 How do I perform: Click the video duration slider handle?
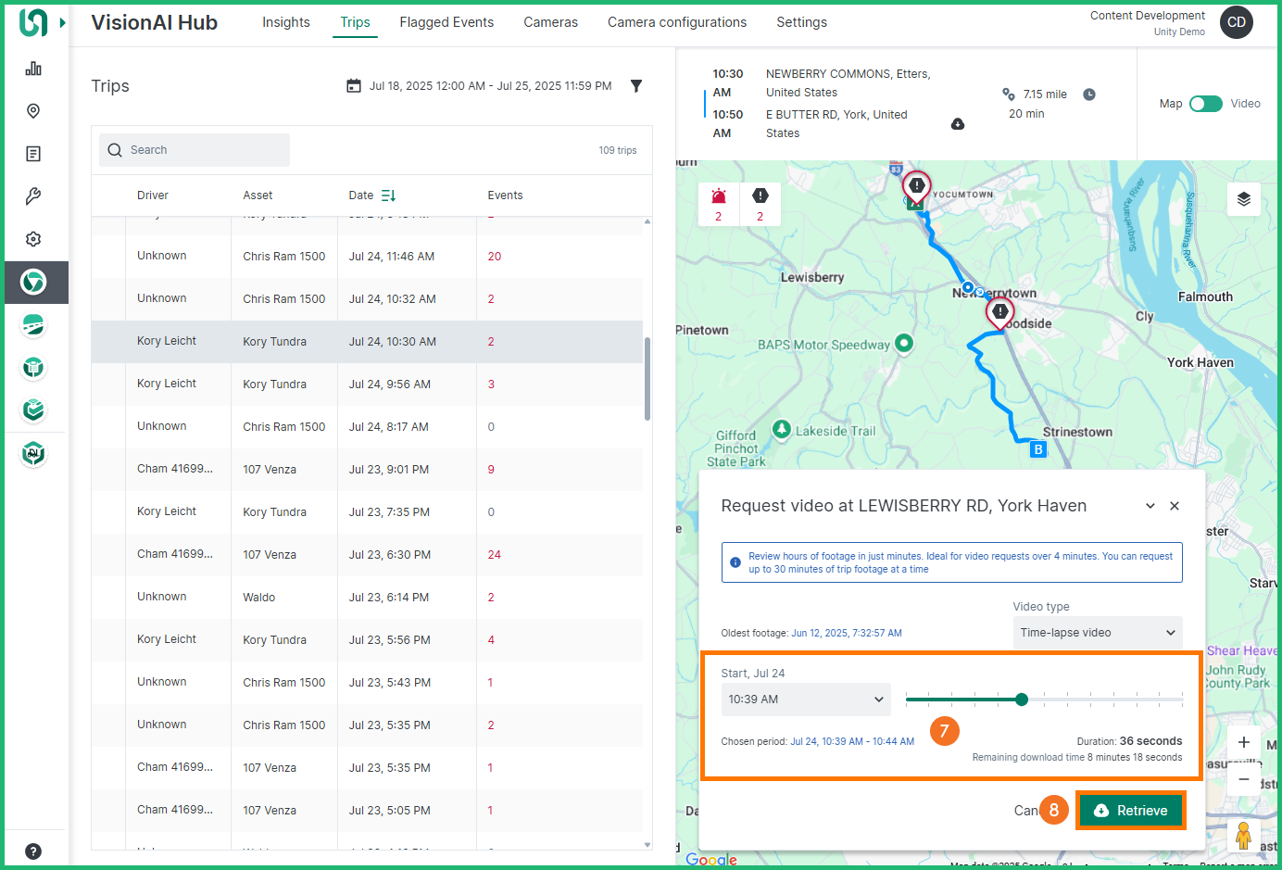tap(1022, 700)
